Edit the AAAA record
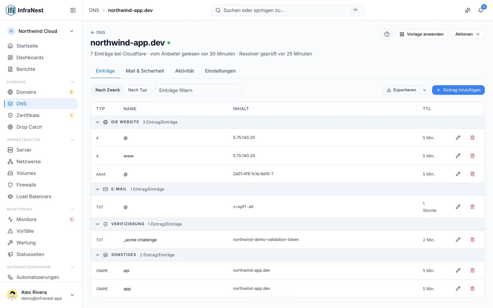Screen dimensions: 493x308 point(458,174)
